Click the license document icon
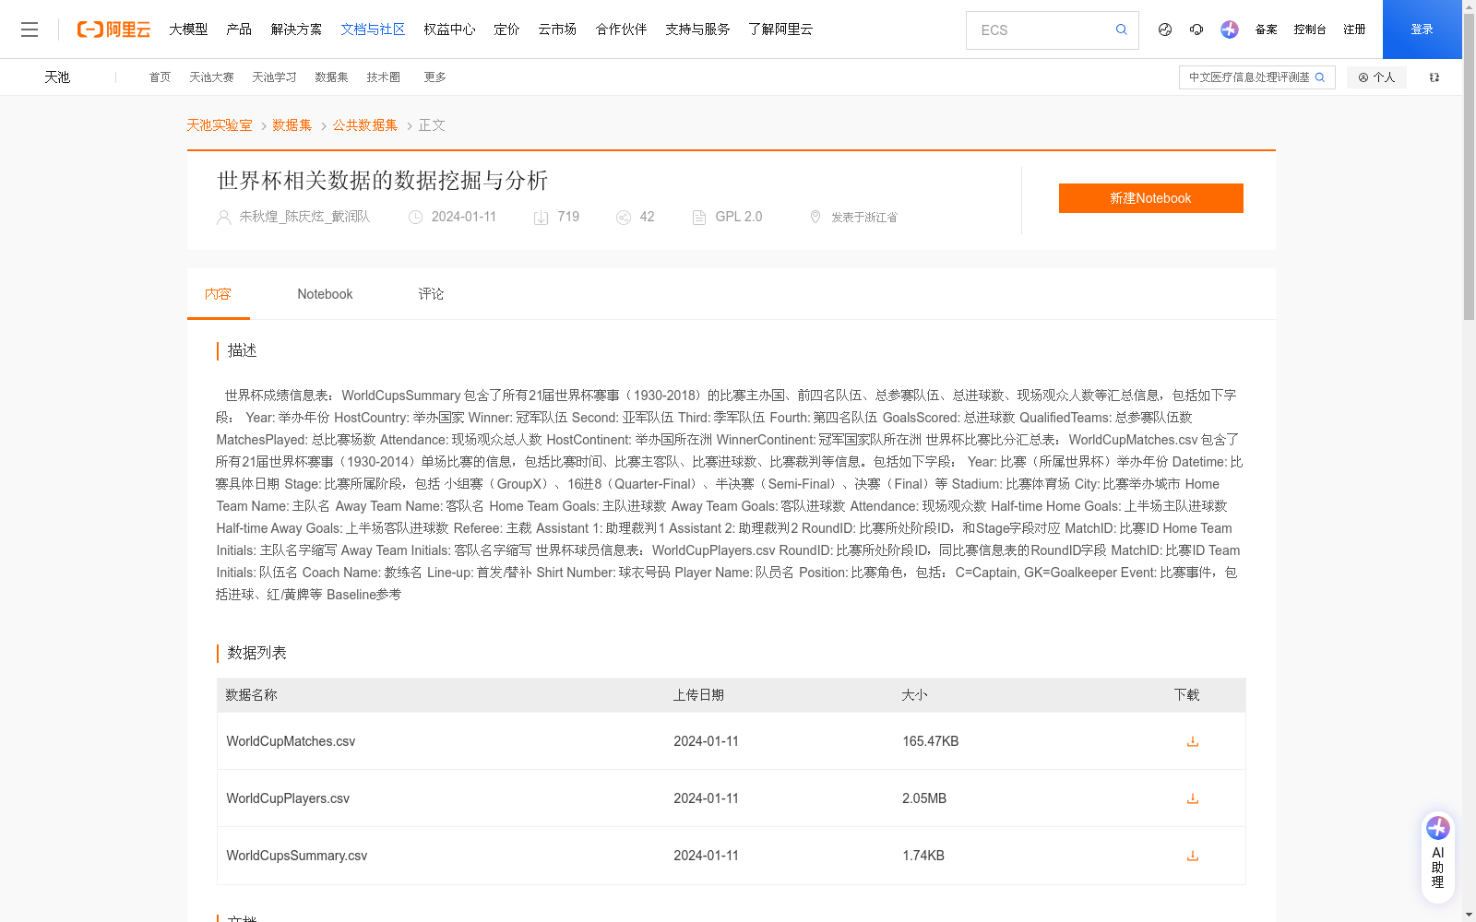Image resolution: width=1476 pixels, height=922 pixels. (699, 218)
